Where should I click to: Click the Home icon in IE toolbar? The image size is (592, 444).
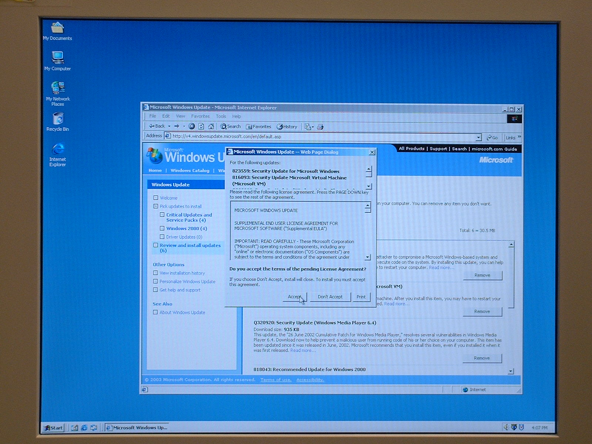coord(211,127)
